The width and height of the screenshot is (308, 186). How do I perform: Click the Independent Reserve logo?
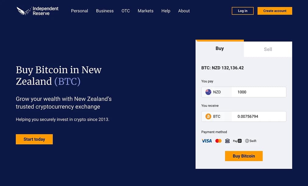click(x=38, y=11)
